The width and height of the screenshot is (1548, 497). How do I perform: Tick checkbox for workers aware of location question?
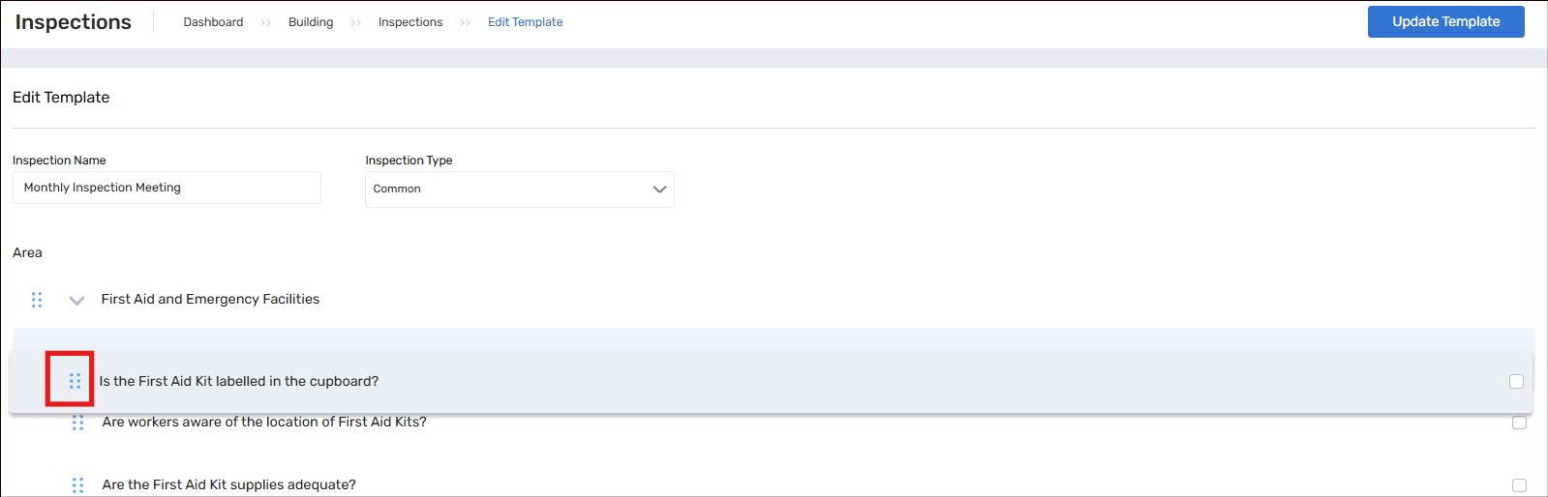[x=1519, y=423]
